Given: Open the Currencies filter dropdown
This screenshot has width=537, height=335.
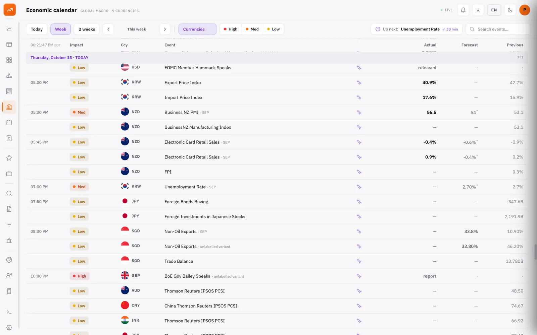Looking at the screenshot, I should [x=197, y=29].
